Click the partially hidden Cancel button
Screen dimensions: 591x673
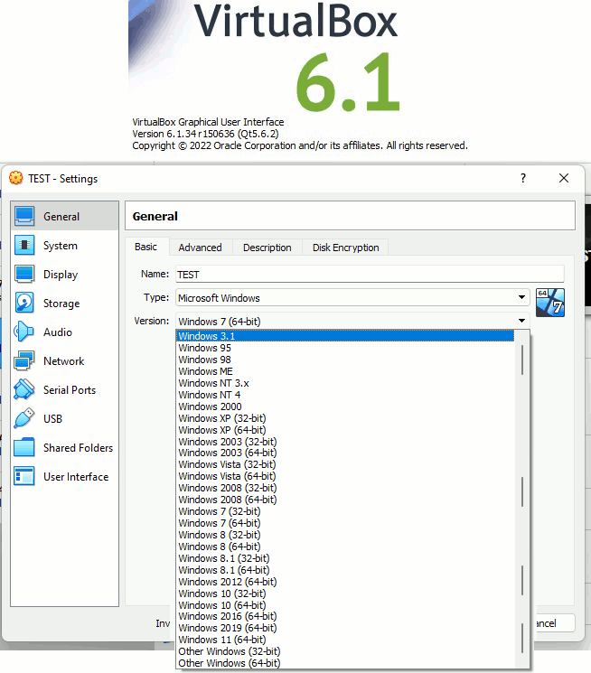[x=555, y=623]
